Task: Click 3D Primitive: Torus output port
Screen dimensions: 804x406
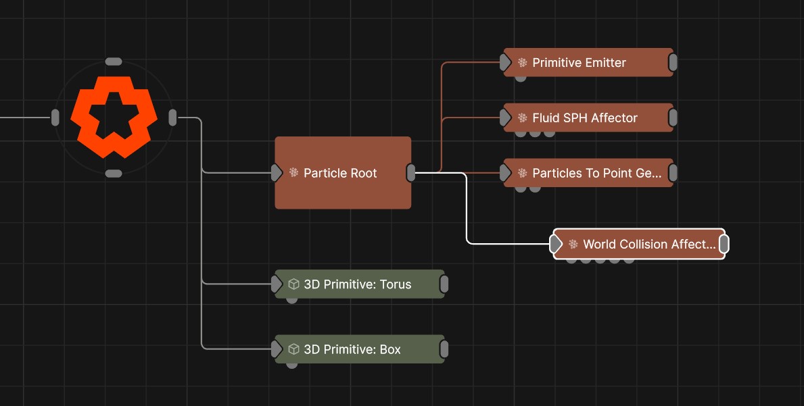Action: coord(444,284)
